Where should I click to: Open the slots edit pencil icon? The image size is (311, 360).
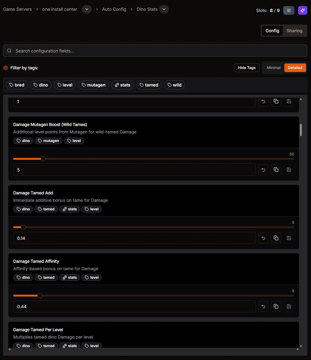coord(289,10)
